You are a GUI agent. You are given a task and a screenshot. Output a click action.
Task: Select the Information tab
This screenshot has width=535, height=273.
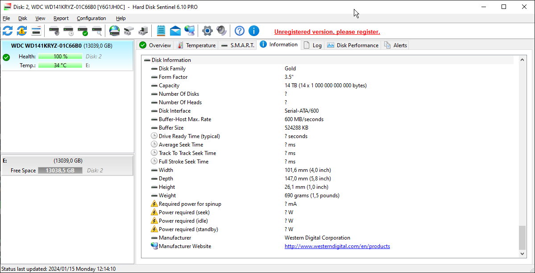pyautogui.click(x=279, y=45)
